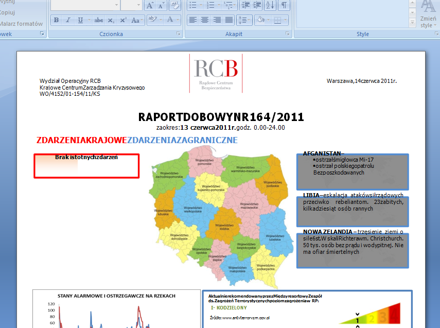Viewport: 440px width, 328px height.
Task: Click the multilevel list icon
Action: coord(227,5)
